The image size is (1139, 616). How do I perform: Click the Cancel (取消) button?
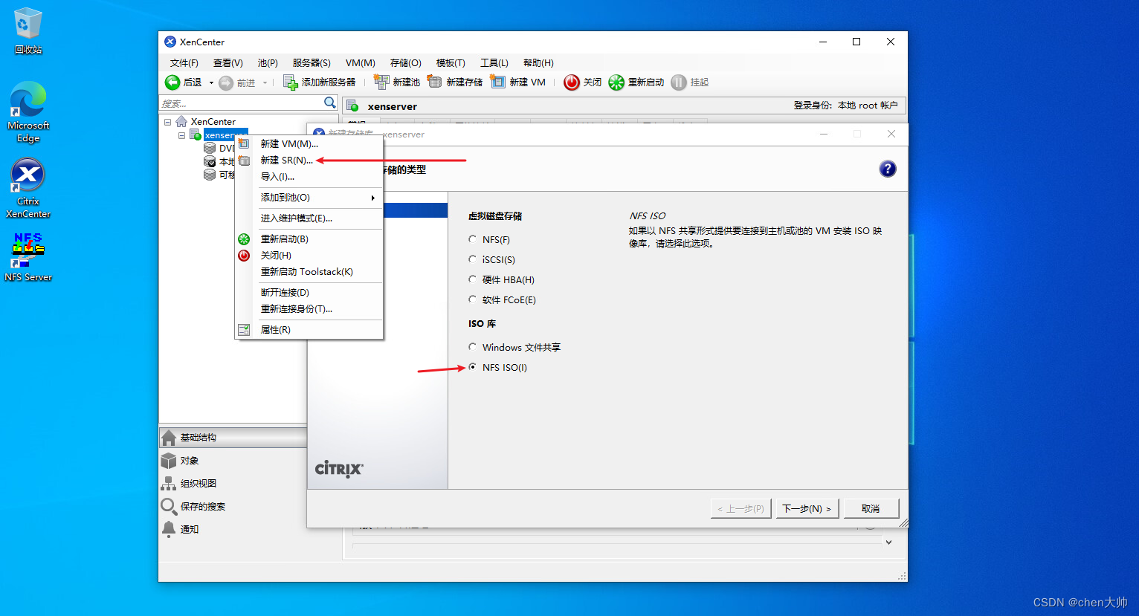(871, 508)
